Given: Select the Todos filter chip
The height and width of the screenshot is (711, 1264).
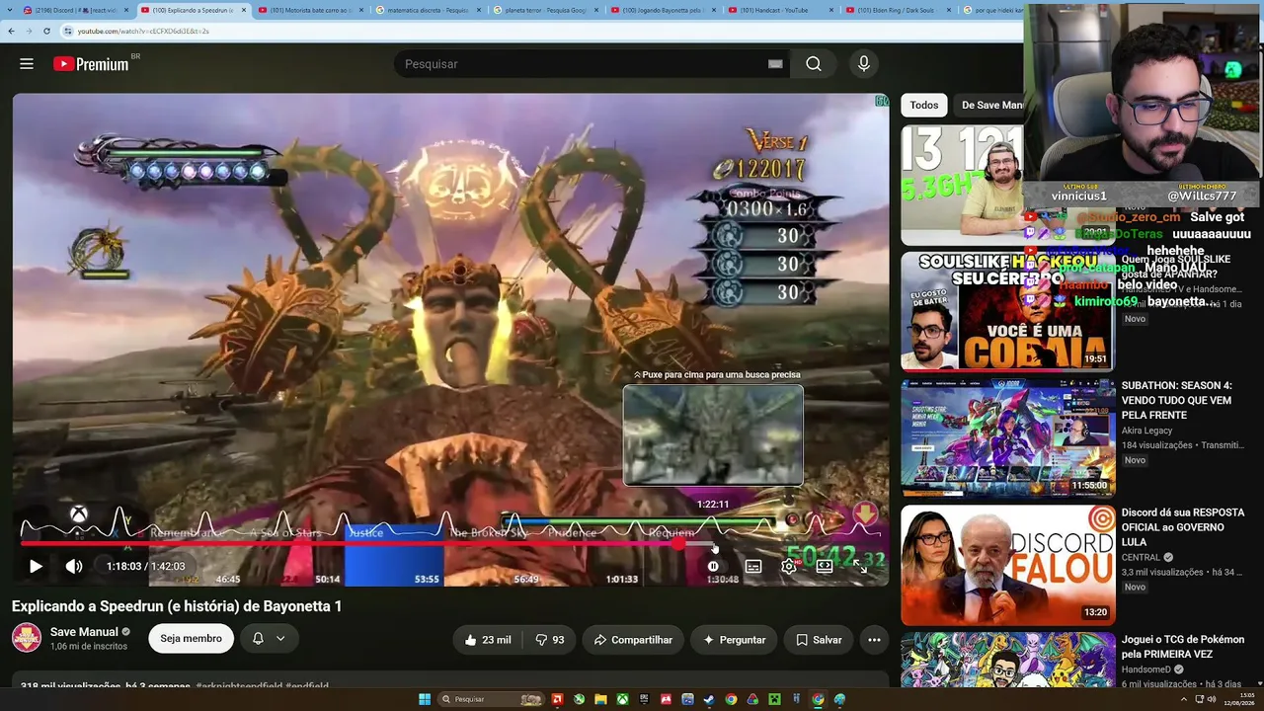Looking at the screenshot, I should coord(924,105).
